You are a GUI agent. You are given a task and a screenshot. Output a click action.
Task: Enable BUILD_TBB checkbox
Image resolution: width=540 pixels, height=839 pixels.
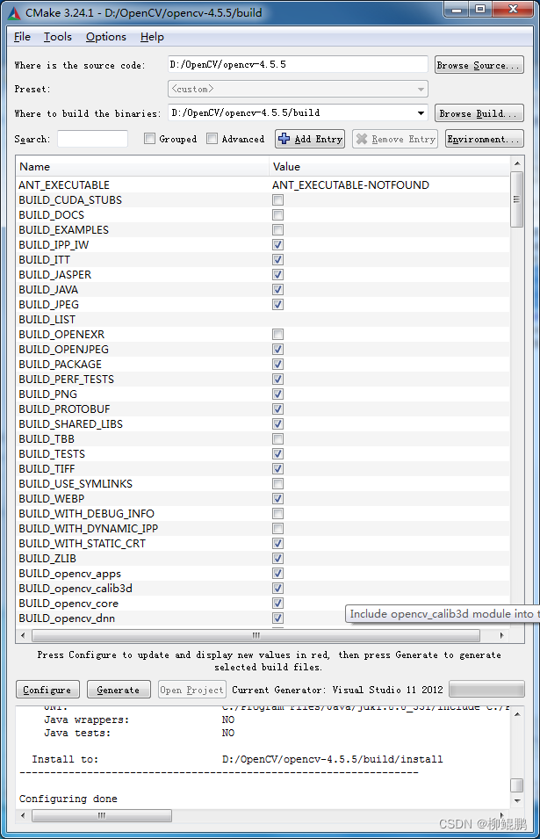(x=278, y=439)
